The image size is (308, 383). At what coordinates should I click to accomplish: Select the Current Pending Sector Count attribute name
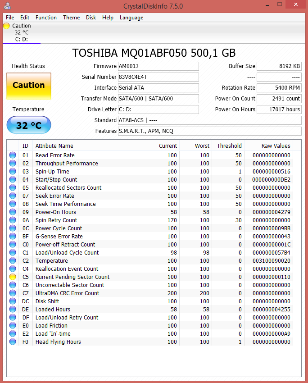pyautogui.click(x=72, y=277)
